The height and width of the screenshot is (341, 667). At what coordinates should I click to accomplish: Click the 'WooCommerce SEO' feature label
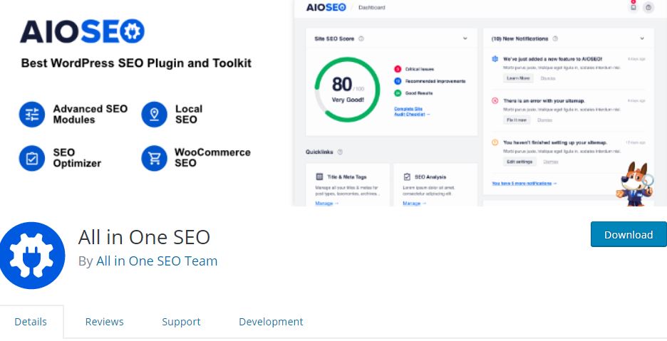[212, 158]
